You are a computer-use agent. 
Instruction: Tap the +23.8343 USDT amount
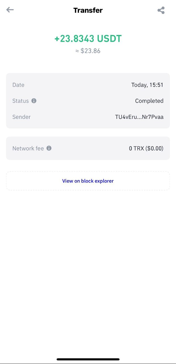88,39
